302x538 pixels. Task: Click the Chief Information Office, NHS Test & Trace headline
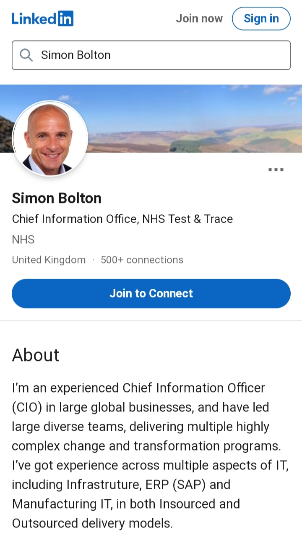(122, 219)
